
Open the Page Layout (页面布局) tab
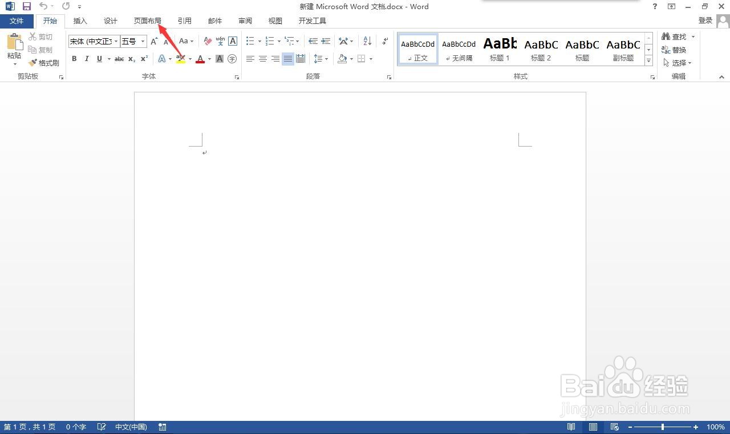[148, 21]
